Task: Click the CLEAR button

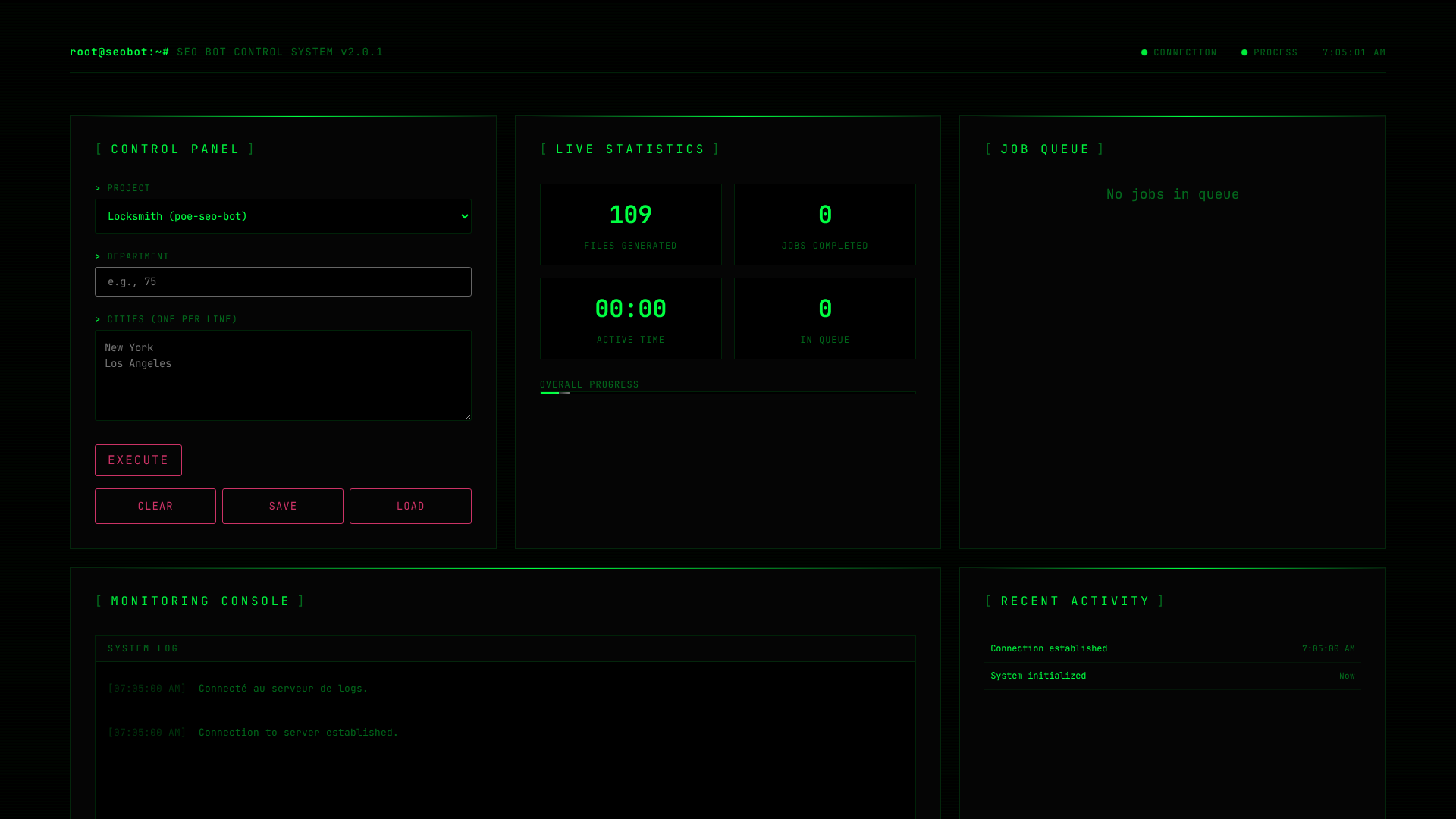Action: click(155, 506)
